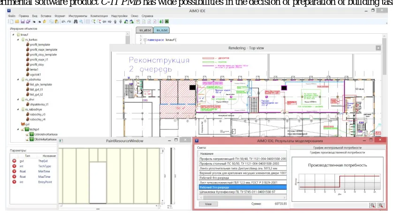Close the Rendering - Top view window
This screenshot has height=213, width=393.
[x=378, y=48]
